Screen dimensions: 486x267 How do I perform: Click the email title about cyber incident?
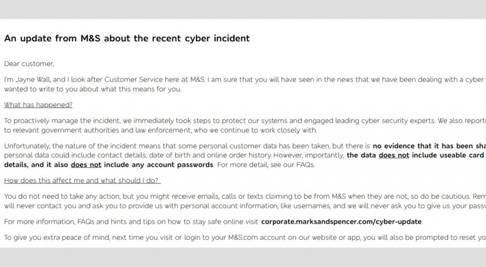coord(127,38)
